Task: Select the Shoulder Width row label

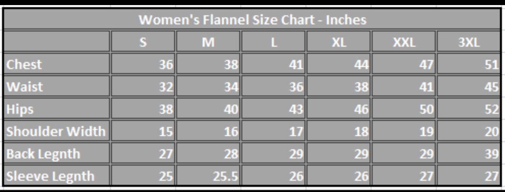Action: [57, 132]
